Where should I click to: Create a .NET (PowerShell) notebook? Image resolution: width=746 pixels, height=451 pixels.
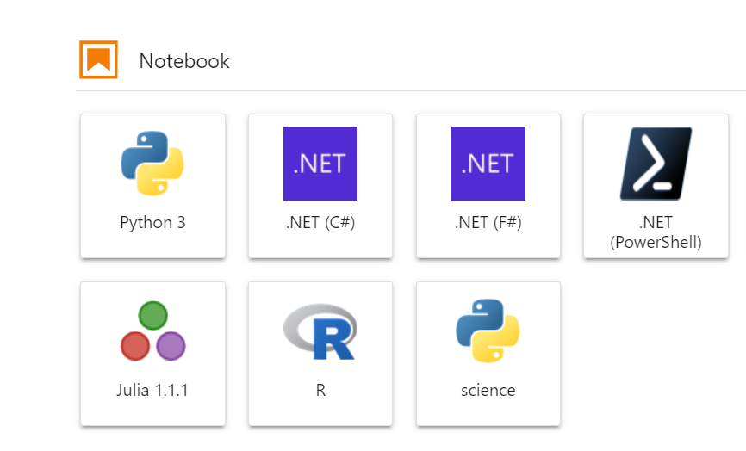[656, 186]
